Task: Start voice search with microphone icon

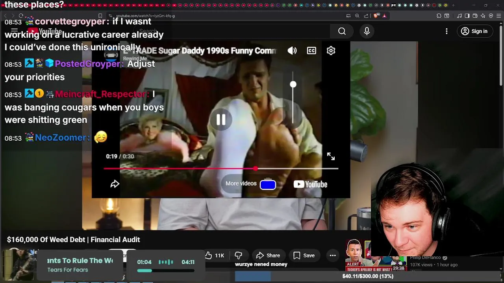Action: pos(367,31)
